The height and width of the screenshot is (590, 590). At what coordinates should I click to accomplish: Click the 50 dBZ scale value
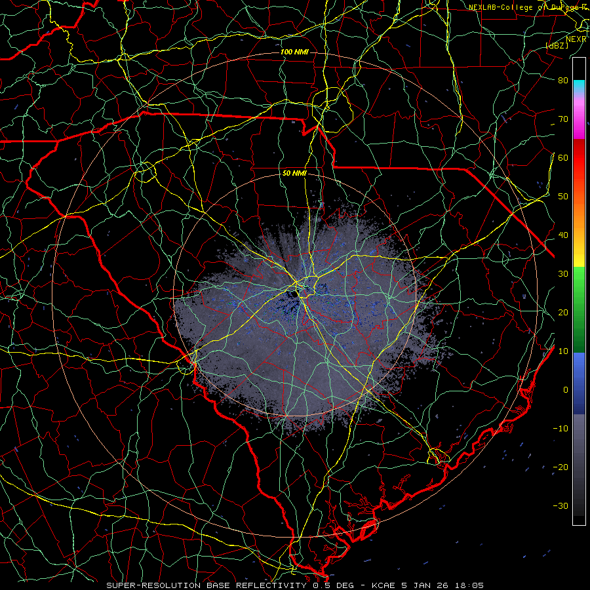click(563, 197)
